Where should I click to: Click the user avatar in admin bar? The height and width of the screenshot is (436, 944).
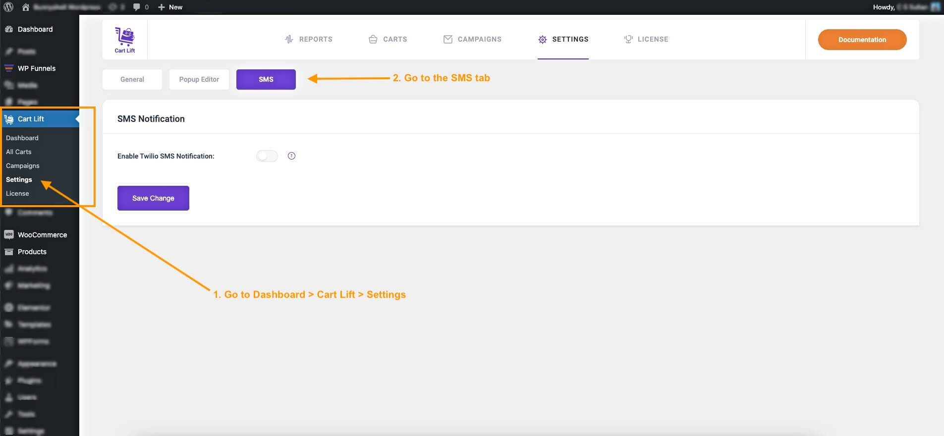[x=936, y=7]
